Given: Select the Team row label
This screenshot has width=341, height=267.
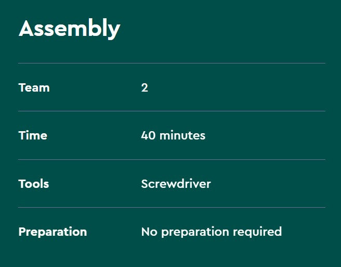Looking at the screenshot, I should [x=34, y=87].
